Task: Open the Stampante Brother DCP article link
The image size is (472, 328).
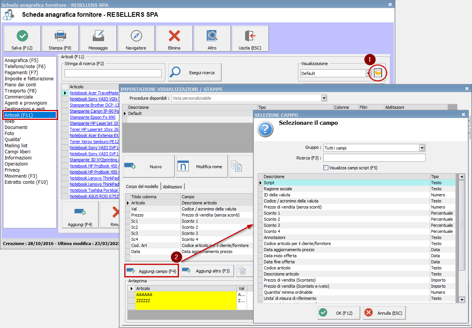Action: click(94, 105)
